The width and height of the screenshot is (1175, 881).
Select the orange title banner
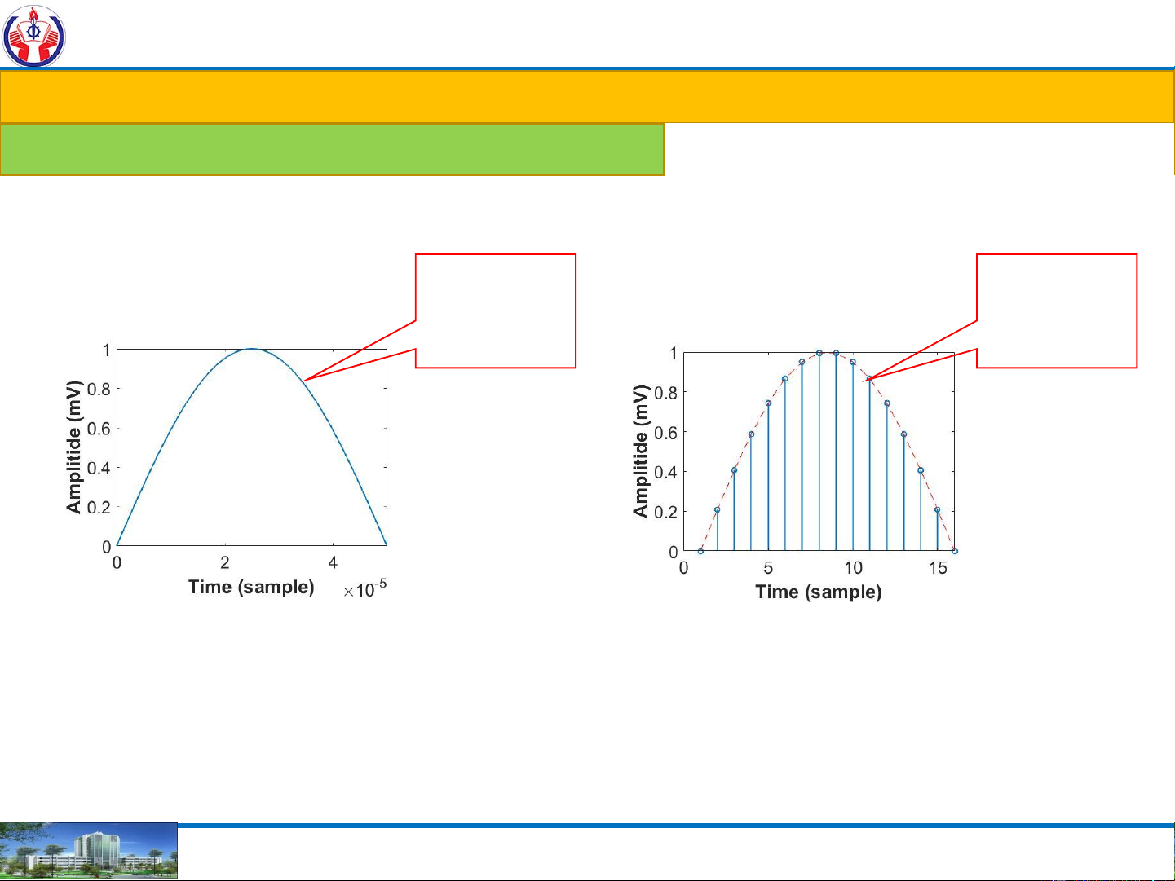click(x=587, y=96)
